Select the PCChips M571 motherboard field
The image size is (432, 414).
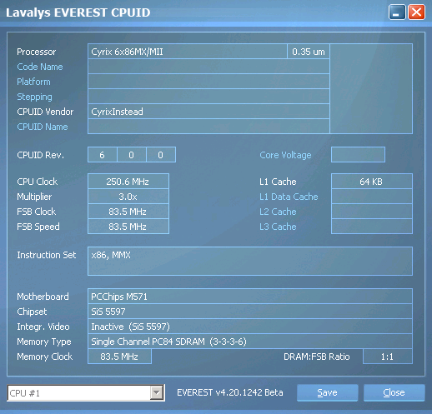250,297
